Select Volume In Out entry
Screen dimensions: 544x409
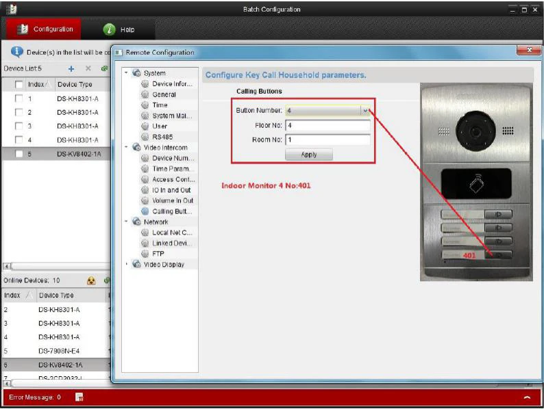click(173, 200)
